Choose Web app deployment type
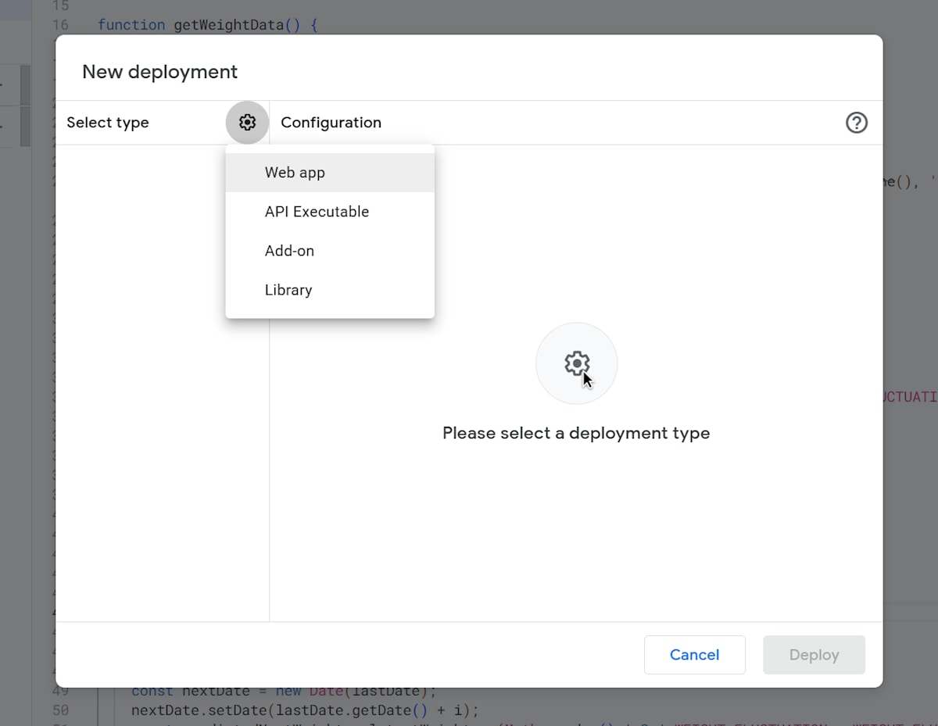Screen dimensions: 938x726 [x=330, y=173]
